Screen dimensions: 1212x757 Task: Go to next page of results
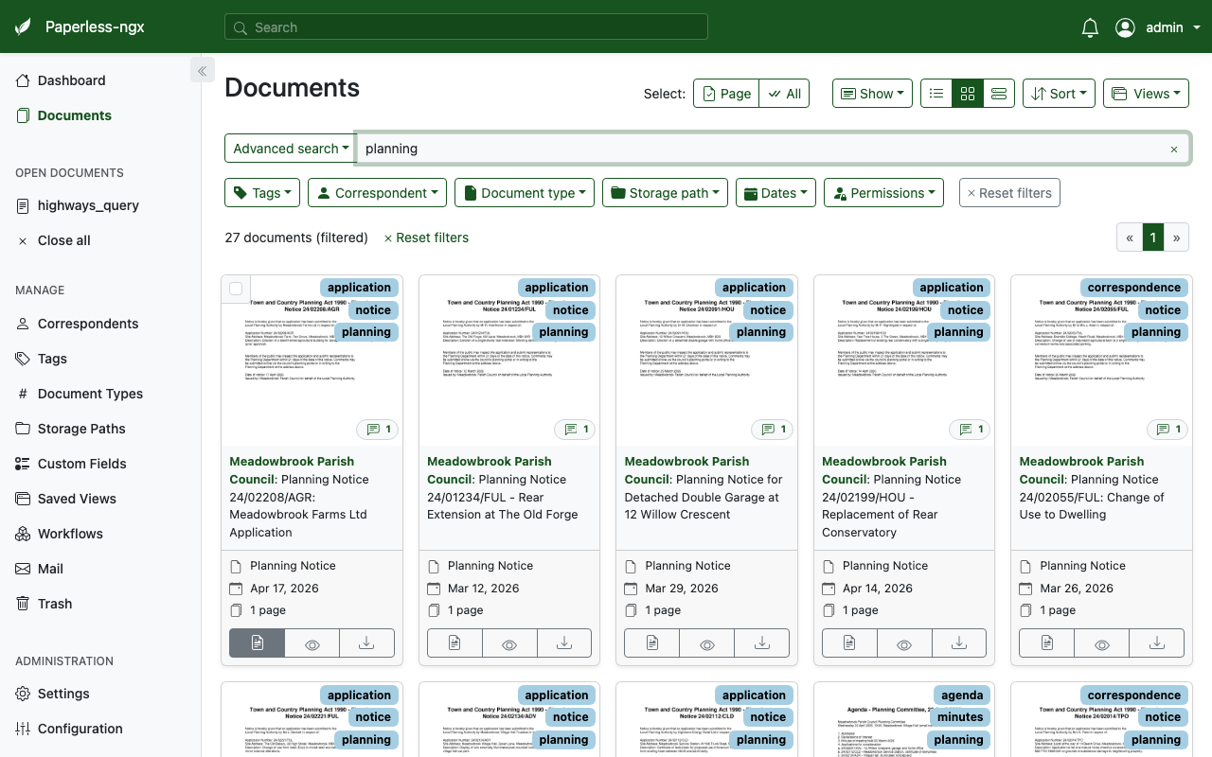[x=1176, y=238]
